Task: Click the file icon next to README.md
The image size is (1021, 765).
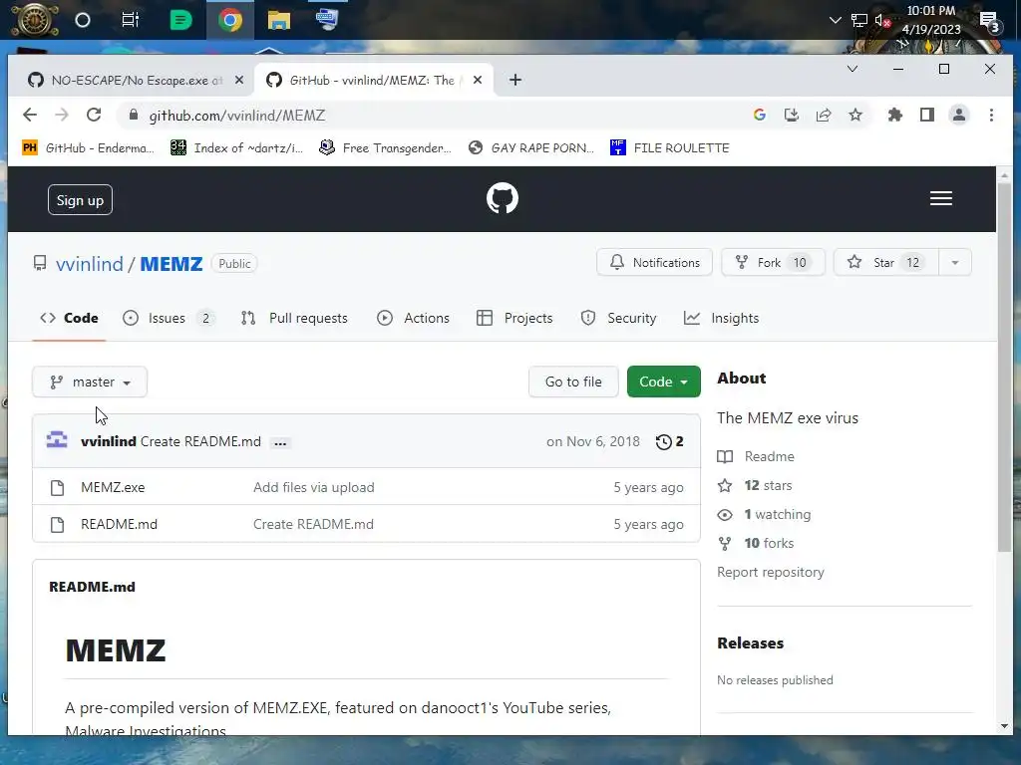Action: [57, 524]
